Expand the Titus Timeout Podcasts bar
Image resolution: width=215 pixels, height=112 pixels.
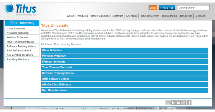pyautogui.click(x=125, y=67)
